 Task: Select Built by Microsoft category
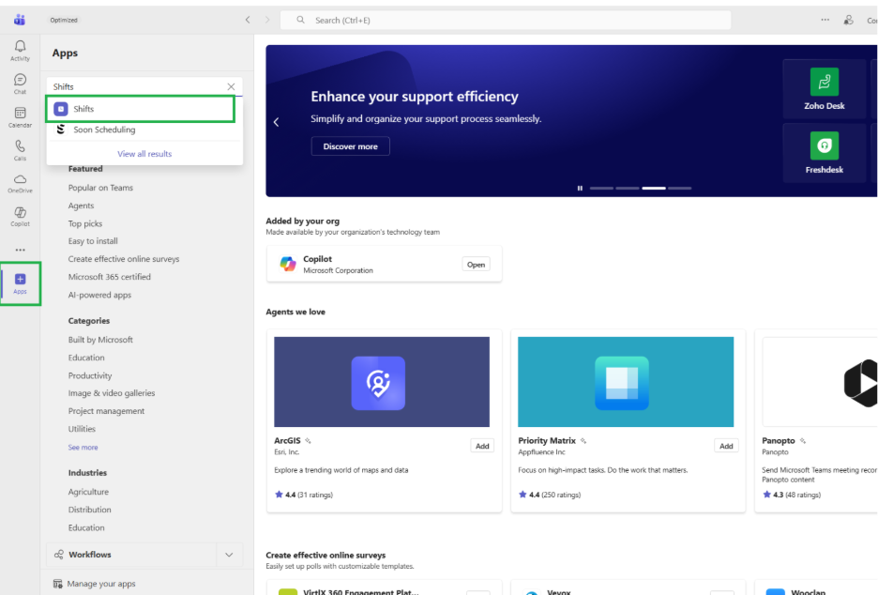tap(100, 340)
